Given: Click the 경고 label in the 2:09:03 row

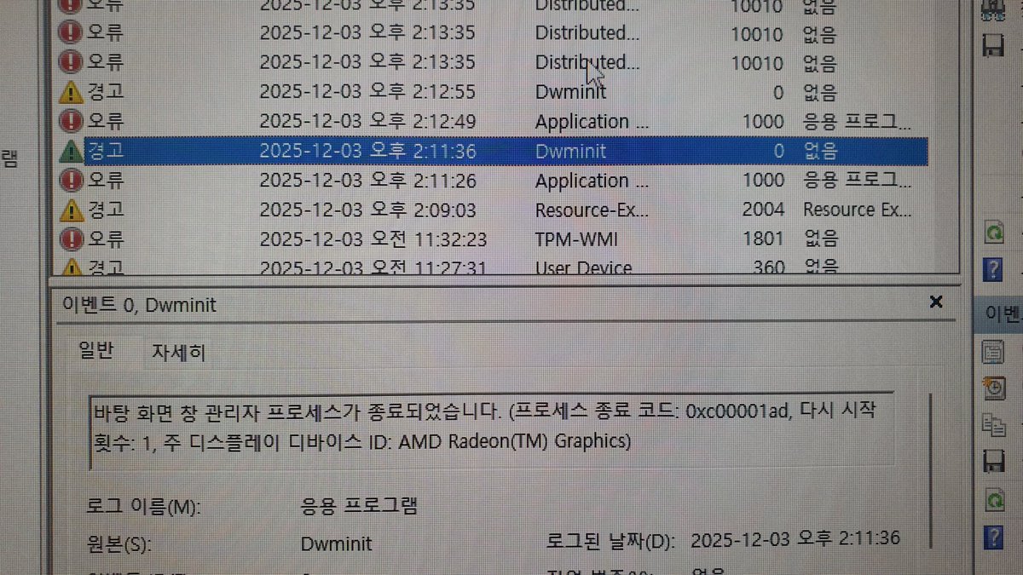Looking at the screenshot, I should pyautogui.click(x=106, y=210).
